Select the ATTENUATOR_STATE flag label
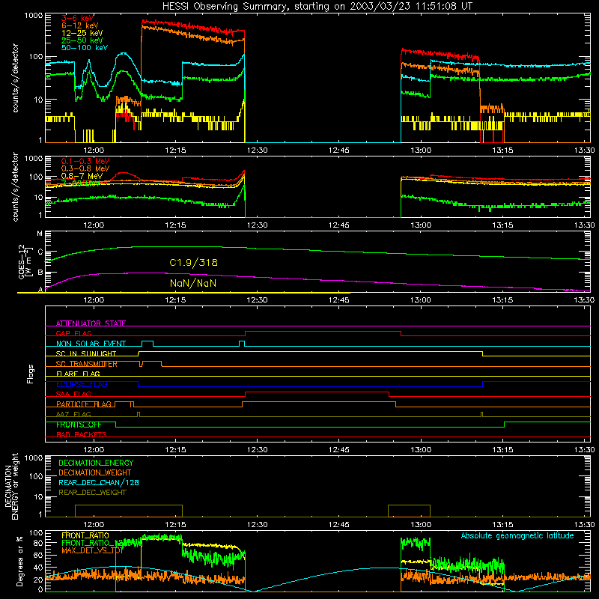Image resolution: width=599 pixels, height=599 pixels. pyautogui.click(x=91, y=323)
